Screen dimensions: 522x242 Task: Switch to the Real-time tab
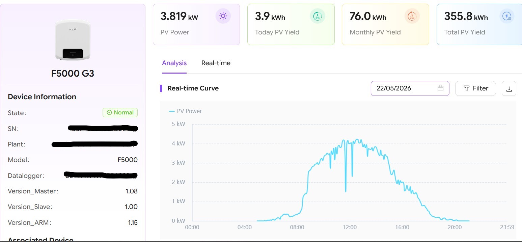pos(216,63)
